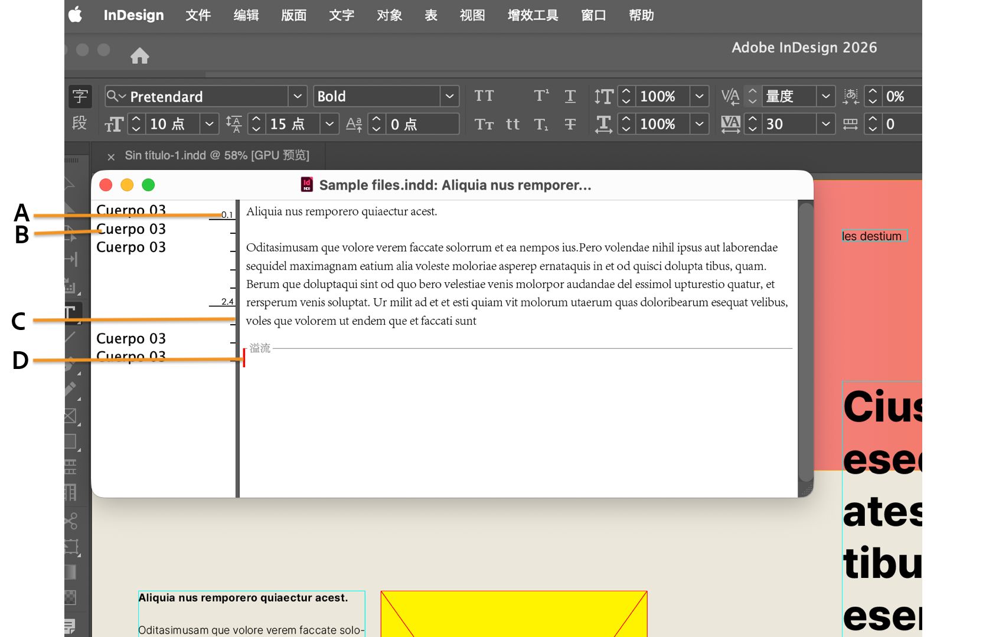Viewport: 986px width, 637px height.
Task: Open the 增效工具 menu
Action: (x=533, y=15)
